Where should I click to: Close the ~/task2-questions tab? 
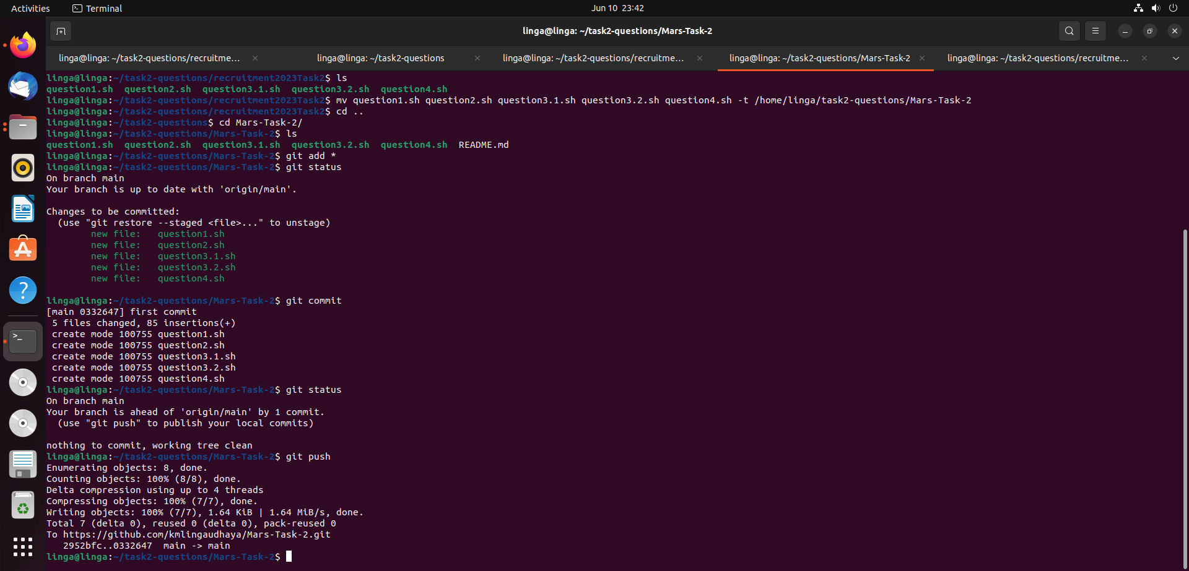(477, 58)
